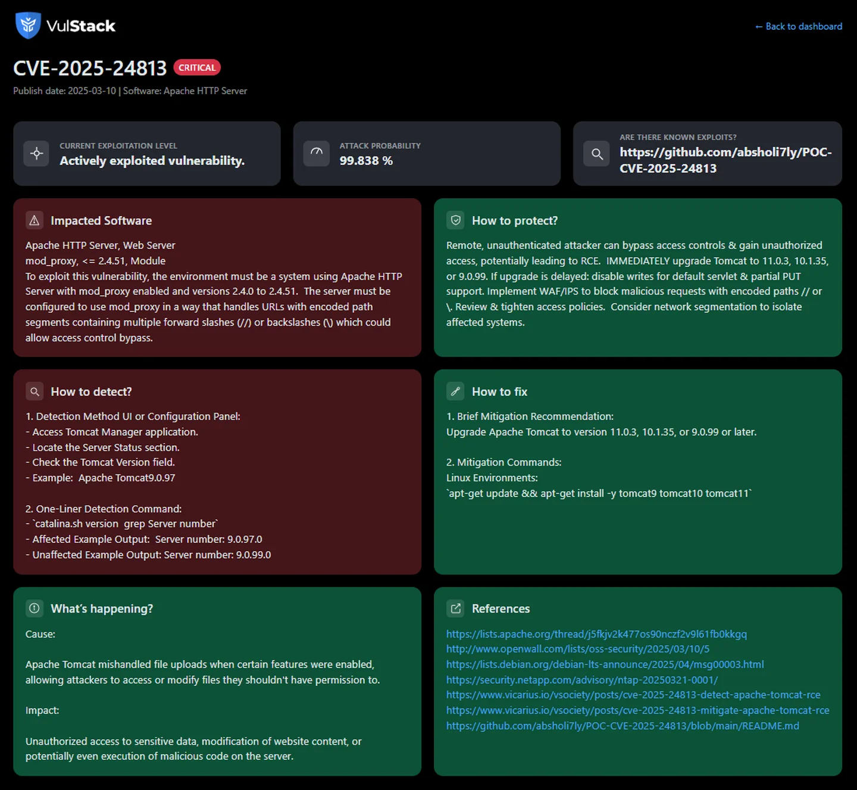The width and height of the screenshot is (857, 790).
Task: Click 'Upgrade Apache Tomcat to version' recommendation line
Action: click(x=601, y=432)
